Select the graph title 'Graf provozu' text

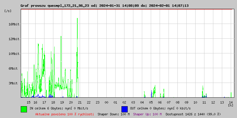pyautogui.click(x=33, y=6)
